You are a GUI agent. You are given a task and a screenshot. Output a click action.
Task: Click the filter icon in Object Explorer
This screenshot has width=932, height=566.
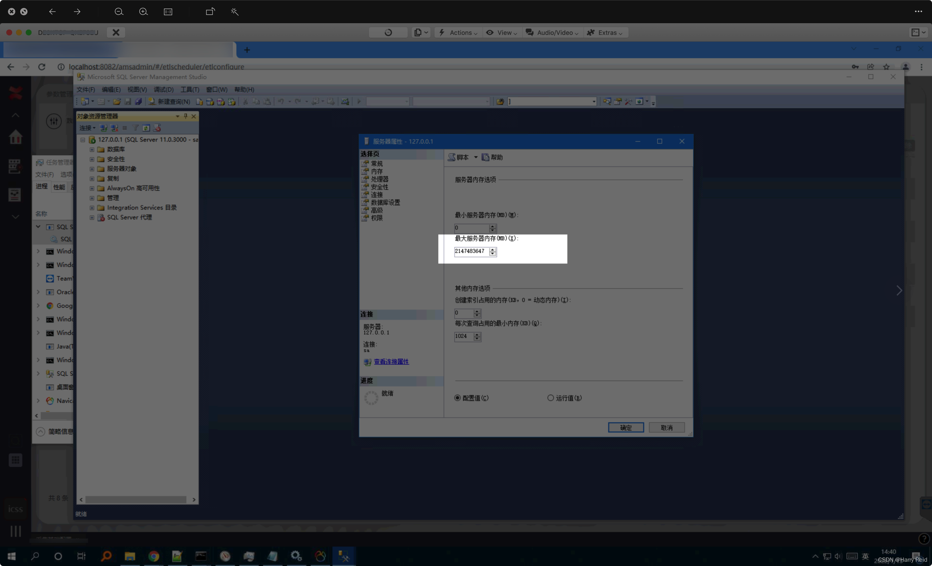[x=135, y=128]
